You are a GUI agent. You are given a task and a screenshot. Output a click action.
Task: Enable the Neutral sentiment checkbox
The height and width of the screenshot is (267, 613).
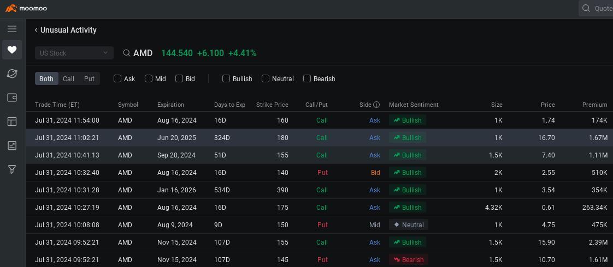(x=266, y=78)
